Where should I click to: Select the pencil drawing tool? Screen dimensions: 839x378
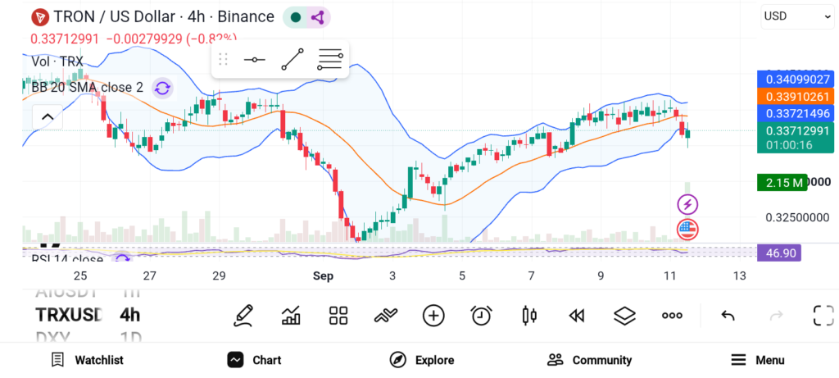243,316
